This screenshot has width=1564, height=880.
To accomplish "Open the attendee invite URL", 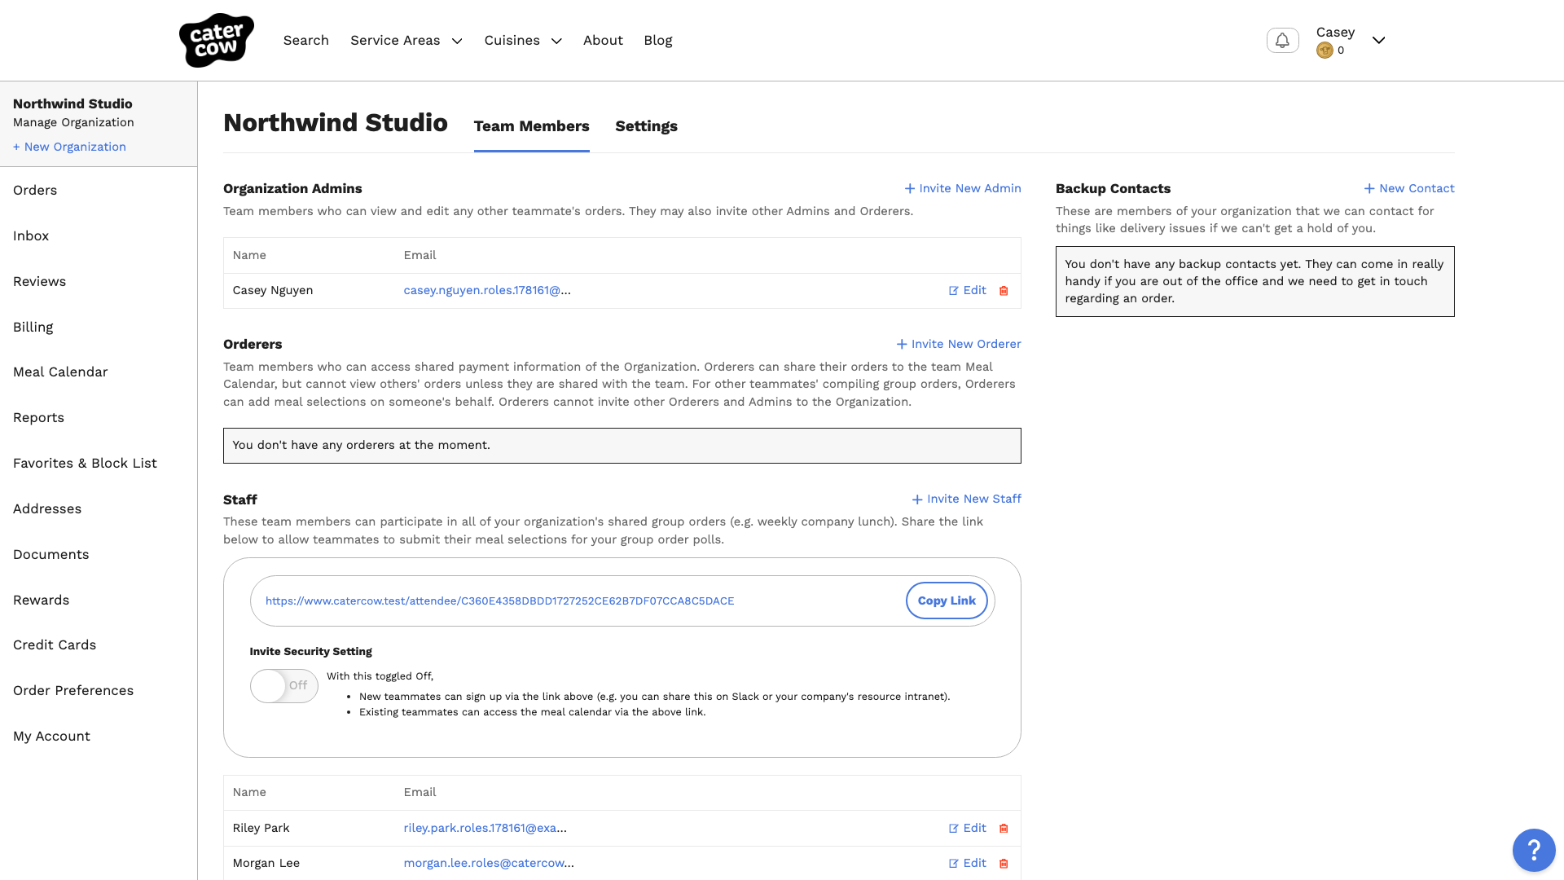I will 499,601.
